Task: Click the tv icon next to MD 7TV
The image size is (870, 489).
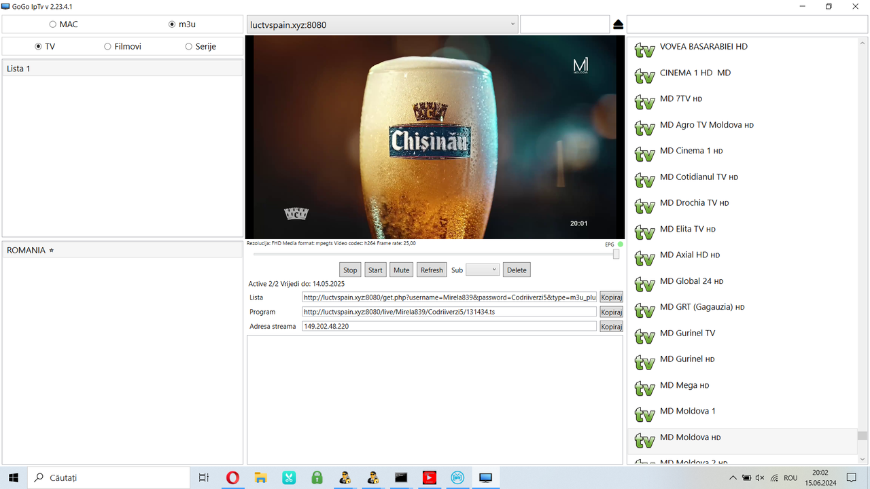Action: tap(644, 103)
